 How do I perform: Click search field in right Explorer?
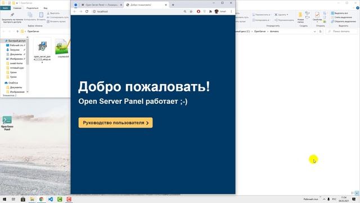(341, 32)
